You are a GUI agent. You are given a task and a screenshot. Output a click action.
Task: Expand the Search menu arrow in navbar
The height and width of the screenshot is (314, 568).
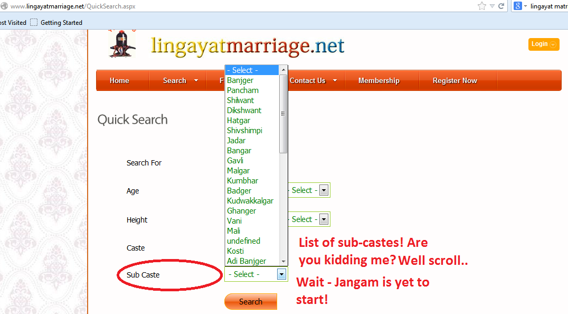[196, 80]
